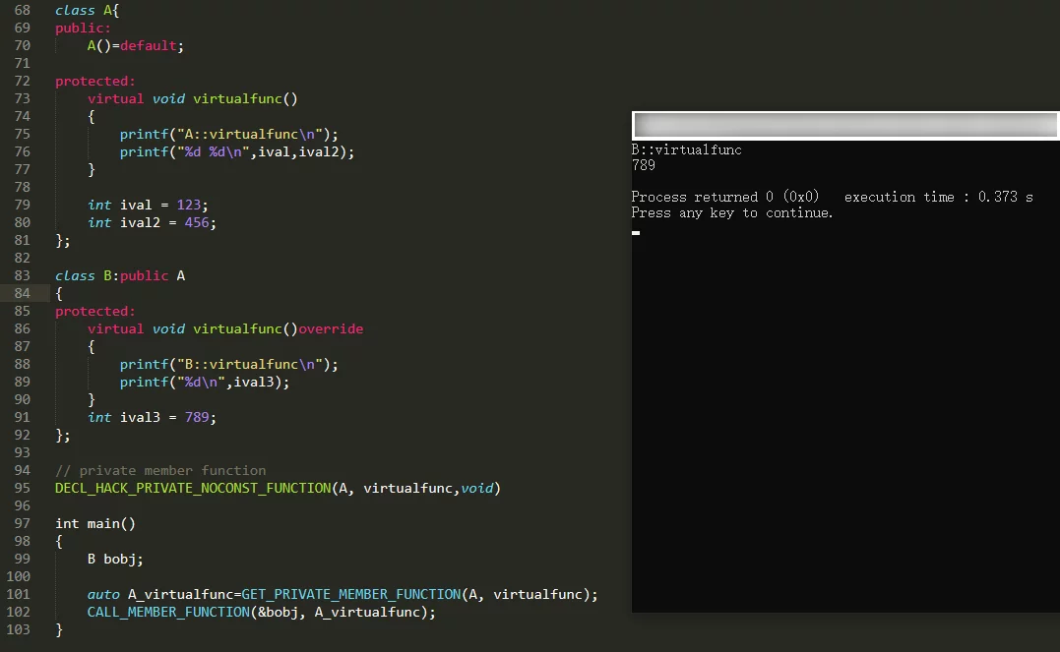Click the value 123 assigned to ival
1060x652 pixels.
pyautogui.click(x=189, y=205)
